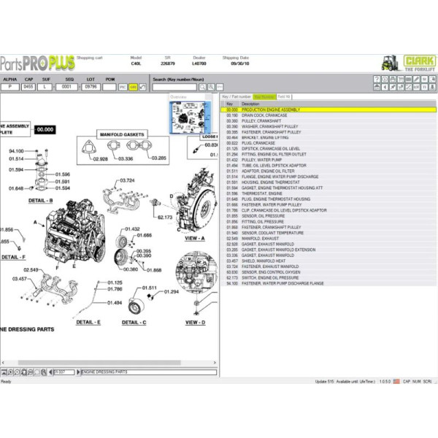Image resolution: width=438 pixels, height=438 pixels.
Task: Switch to the Key / Part number tab
Action: pyautogui.click(x=237, y=96)
